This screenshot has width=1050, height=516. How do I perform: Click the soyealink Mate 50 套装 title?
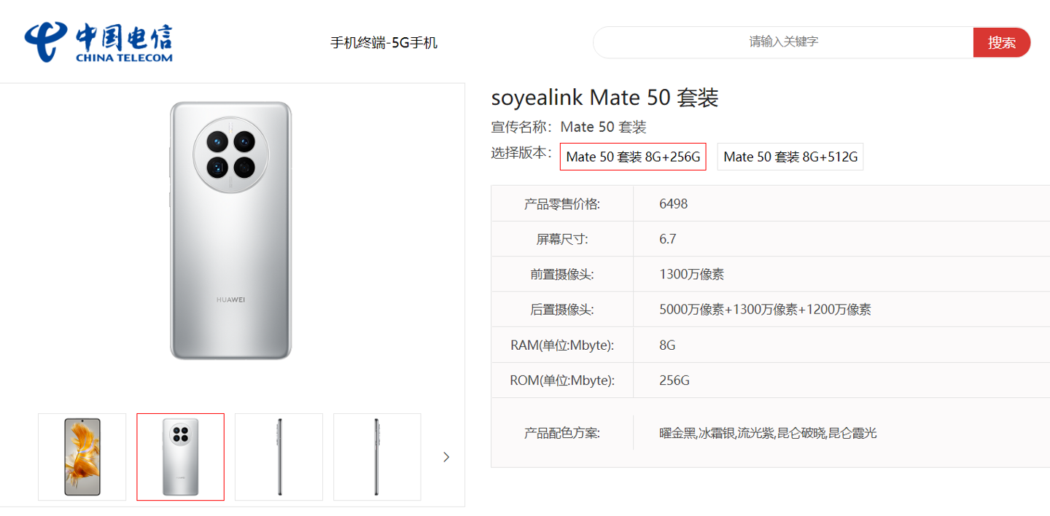tap(604, 98)
